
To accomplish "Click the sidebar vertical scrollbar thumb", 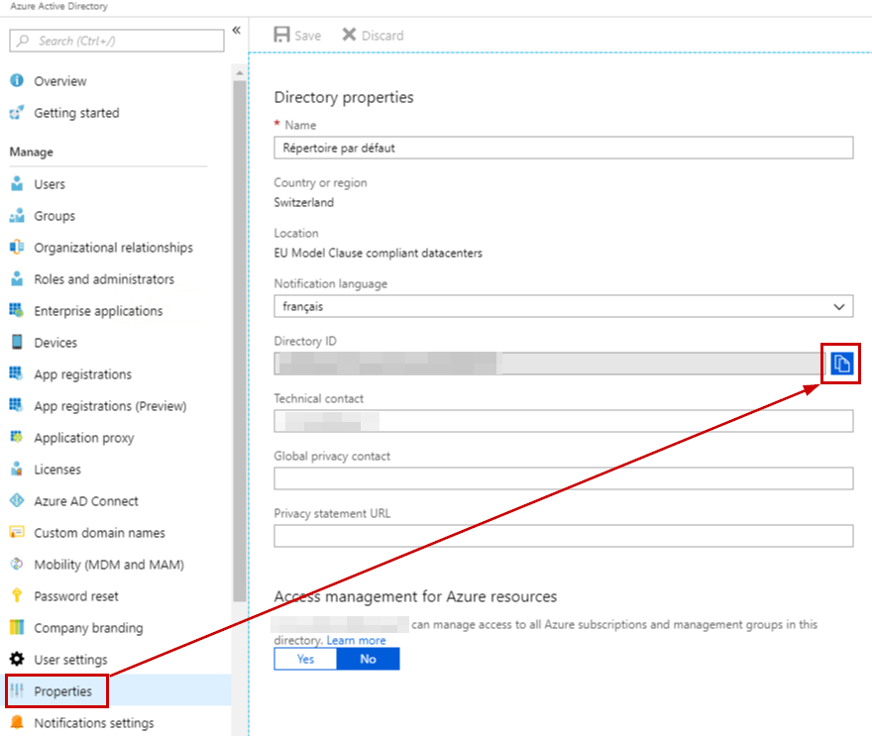I will (x=240, y=340).
